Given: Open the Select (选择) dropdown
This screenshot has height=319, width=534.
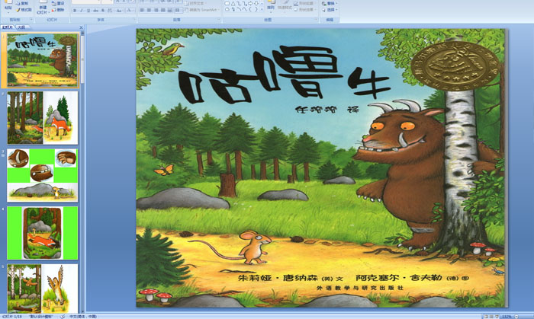Looking at the screenshot, I should [330, 10].
